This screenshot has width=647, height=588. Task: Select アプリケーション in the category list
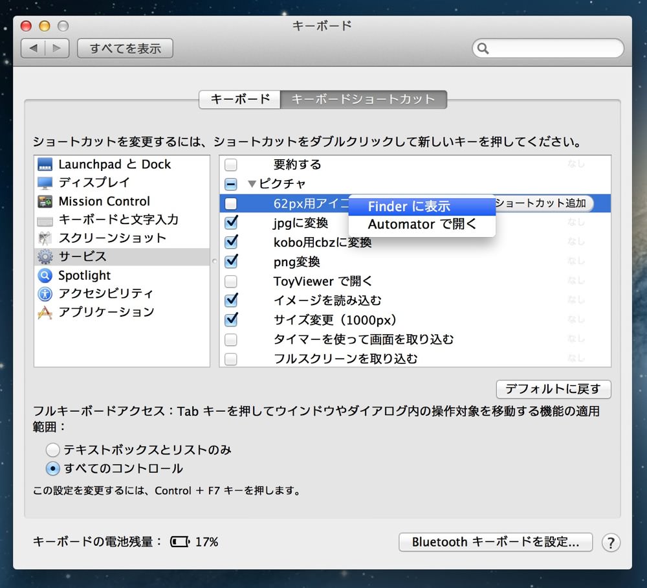click(122, 313)
